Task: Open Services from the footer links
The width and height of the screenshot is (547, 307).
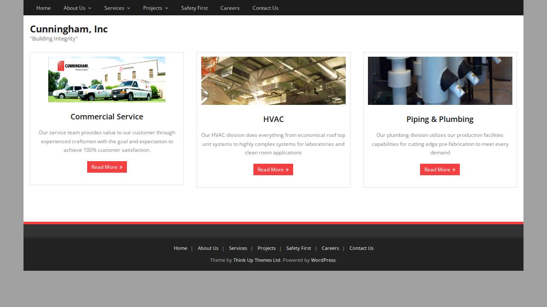Action: click(238, 248)
